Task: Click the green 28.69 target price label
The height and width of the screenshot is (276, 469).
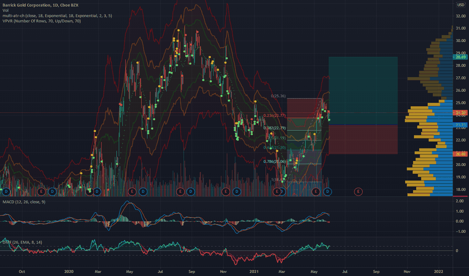Action: pyautogui.click(x=460, y=57)
